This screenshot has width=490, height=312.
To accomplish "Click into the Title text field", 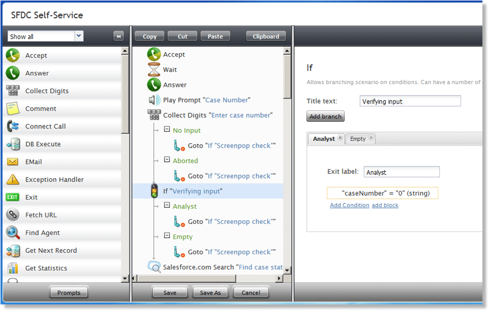I will click(x=410, y=101).
